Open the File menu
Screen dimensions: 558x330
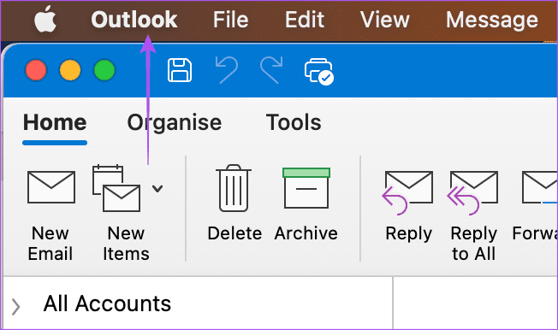[230, 19]
